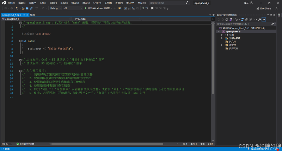This screenshot has width=282, height=151.
Task: Switch views icon in Solution Explorer toolbar
Action: (x=231, y=20)
